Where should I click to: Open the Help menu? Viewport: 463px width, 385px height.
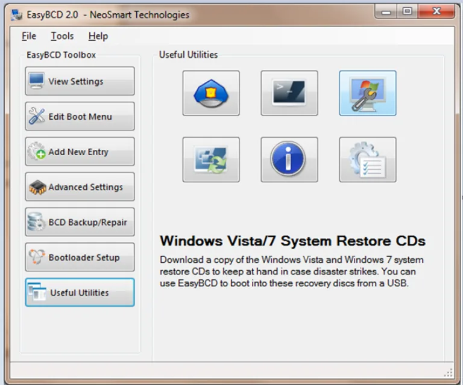tap(98, 36)
